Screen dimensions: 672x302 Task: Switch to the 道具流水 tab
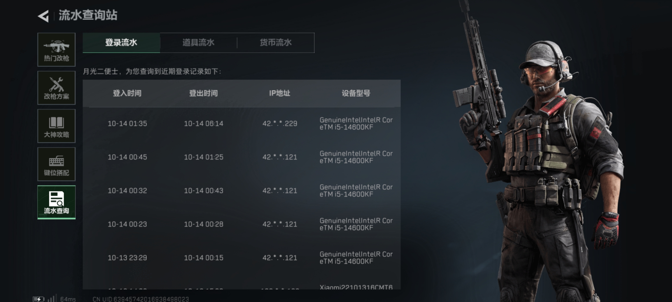pos(199,43)
